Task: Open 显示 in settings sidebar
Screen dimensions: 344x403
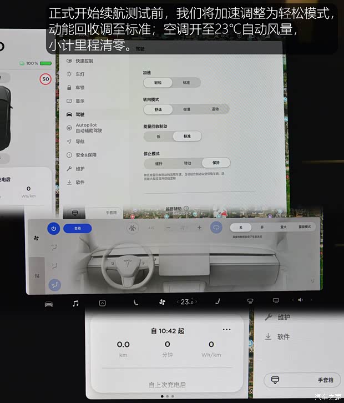Action: (x=75, y=101)
